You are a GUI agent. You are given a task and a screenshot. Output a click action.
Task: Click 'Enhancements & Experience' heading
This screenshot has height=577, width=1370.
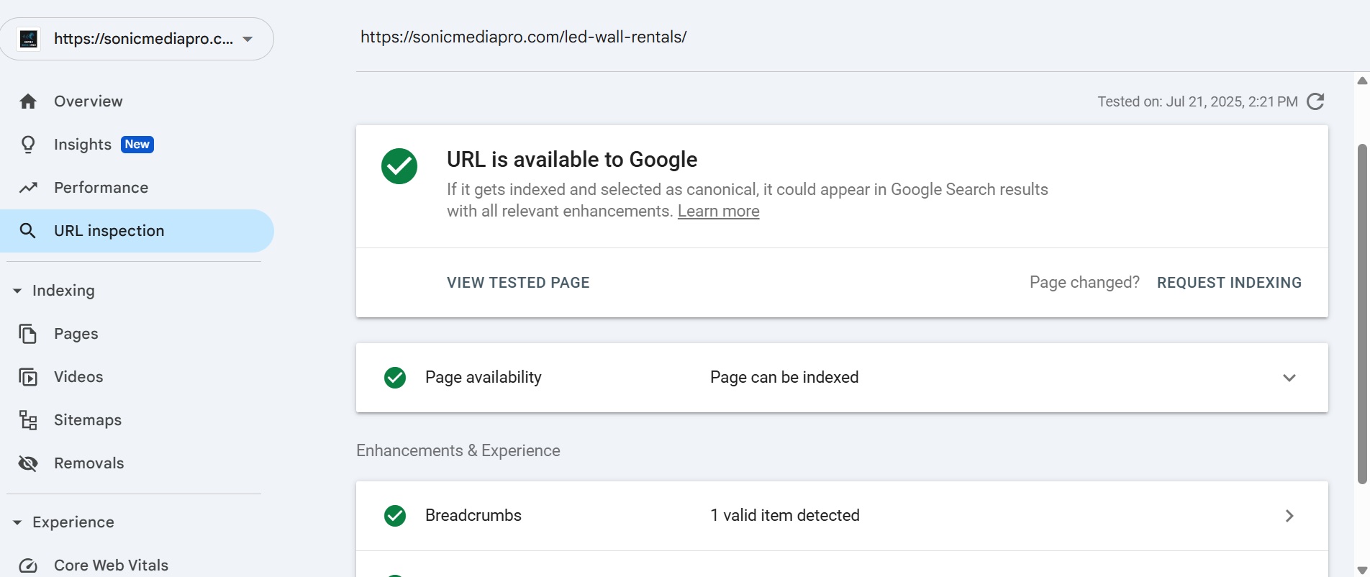458,451
